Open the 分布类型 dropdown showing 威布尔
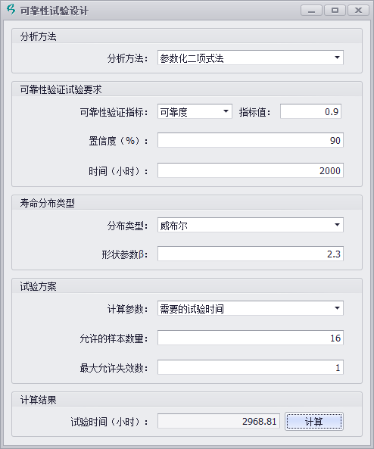The image size is (374, 449). point(251,225)
